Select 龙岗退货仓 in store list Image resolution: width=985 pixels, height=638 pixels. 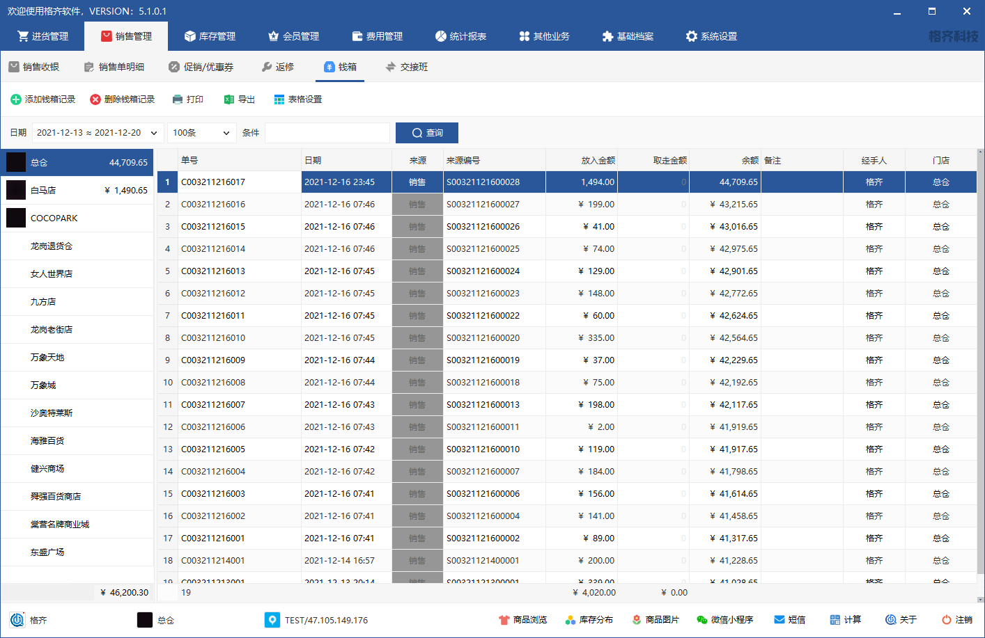(77, 246)
